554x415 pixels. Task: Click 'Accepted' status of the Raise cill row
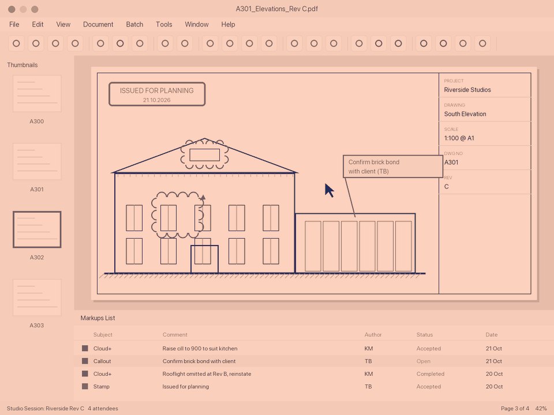coord(429,348)
